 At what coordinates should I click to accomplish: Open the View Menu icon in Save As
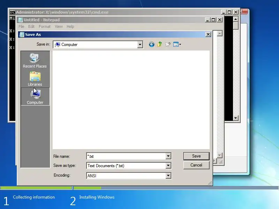pos(177,45)
